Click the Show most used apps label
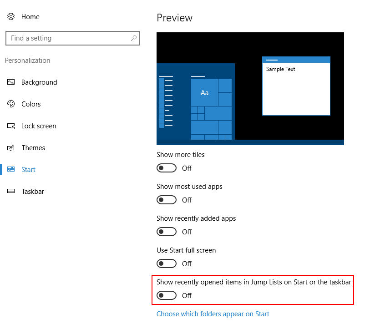The height and width of the screenshot is (324, 365). (189, 187)
